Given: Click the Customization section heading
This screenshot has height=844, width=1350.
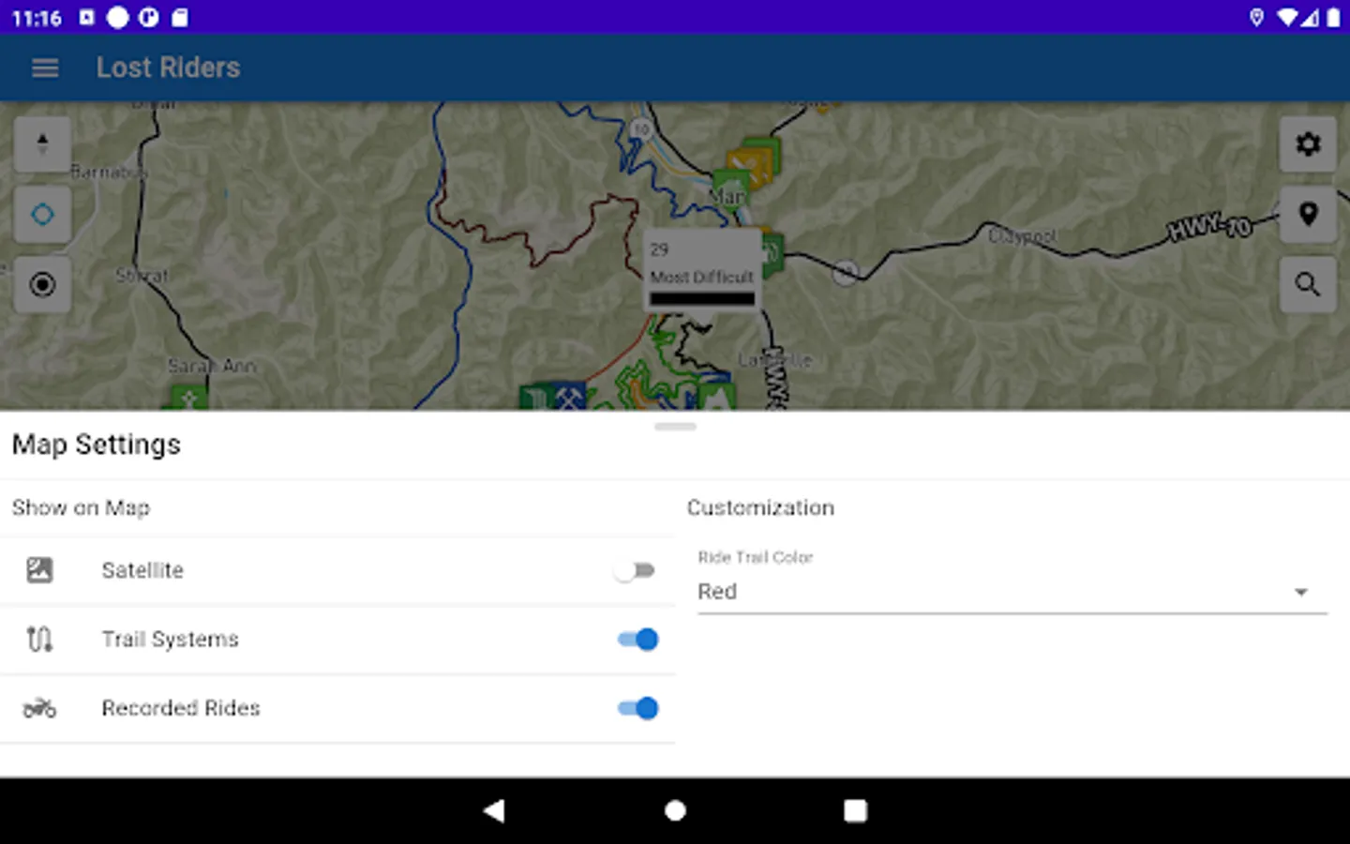Looking at the screenshot, I should point(760,507).
